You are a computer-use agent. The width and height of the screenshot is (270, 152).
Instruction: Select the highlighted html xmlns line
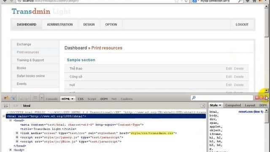106,117
